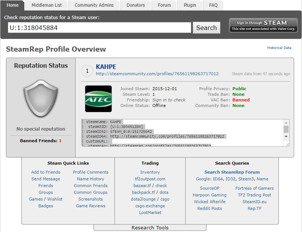Switch to Community Admins tab
Viewport: 302px width, 232px height.
(x=94, y=5)
